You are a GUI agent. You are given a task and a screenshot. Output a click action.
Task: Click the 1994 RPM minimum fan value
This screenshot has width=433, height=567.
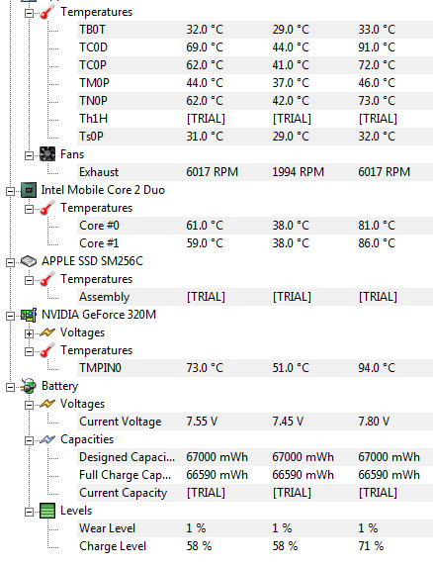coord(298,172)
